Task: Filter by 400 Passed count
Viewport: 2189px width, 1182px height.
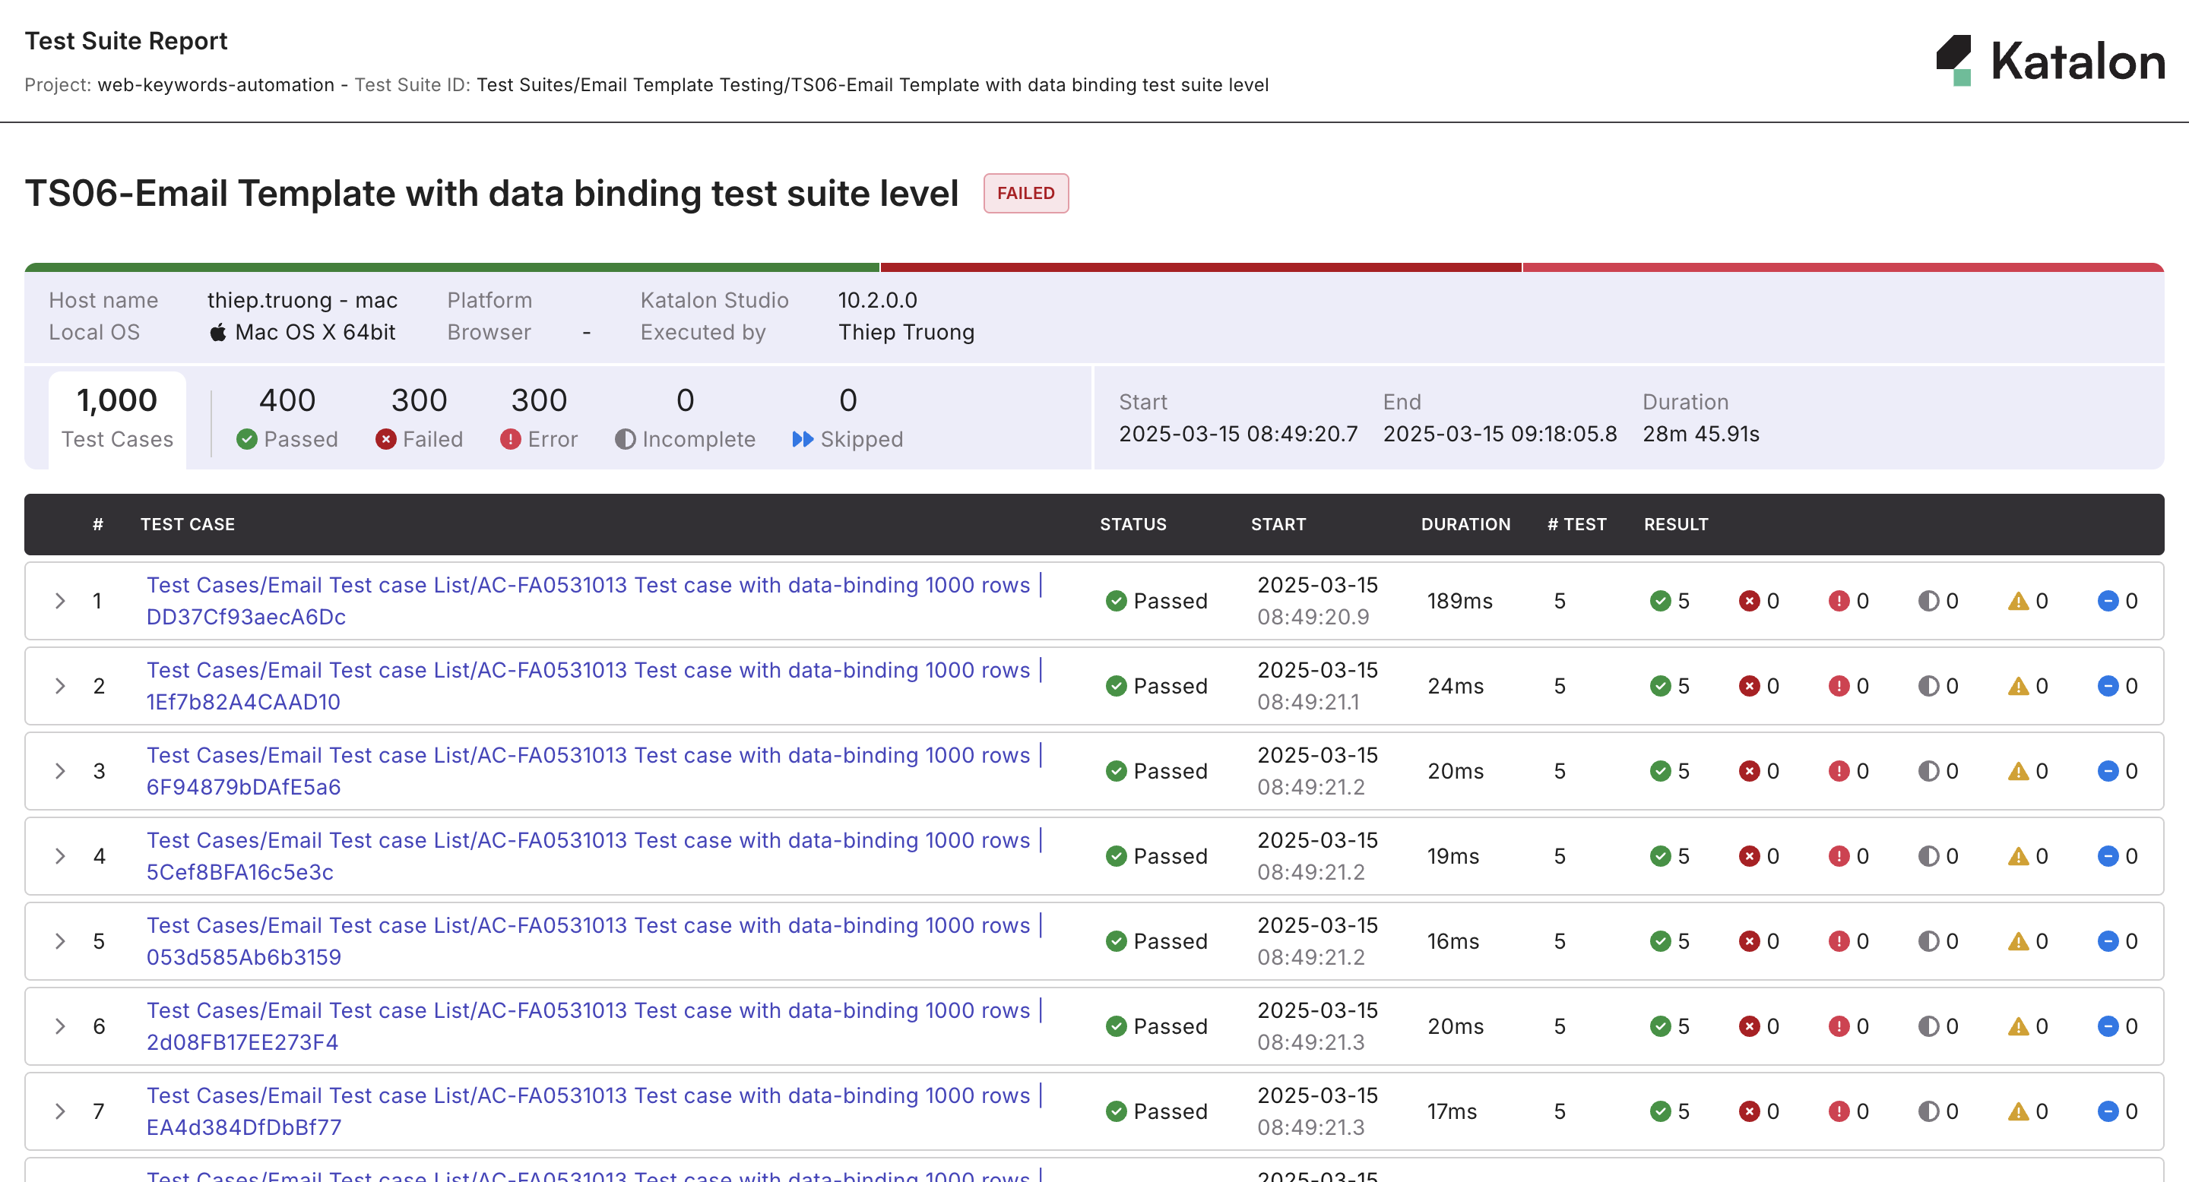Action: coord(287,418)
